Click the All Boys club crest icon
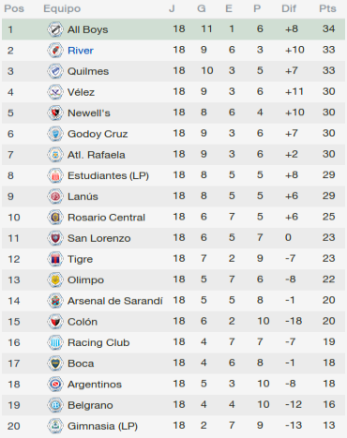This screenshot has height=438, width=347. pyautogui.click(x=55, y=29)
